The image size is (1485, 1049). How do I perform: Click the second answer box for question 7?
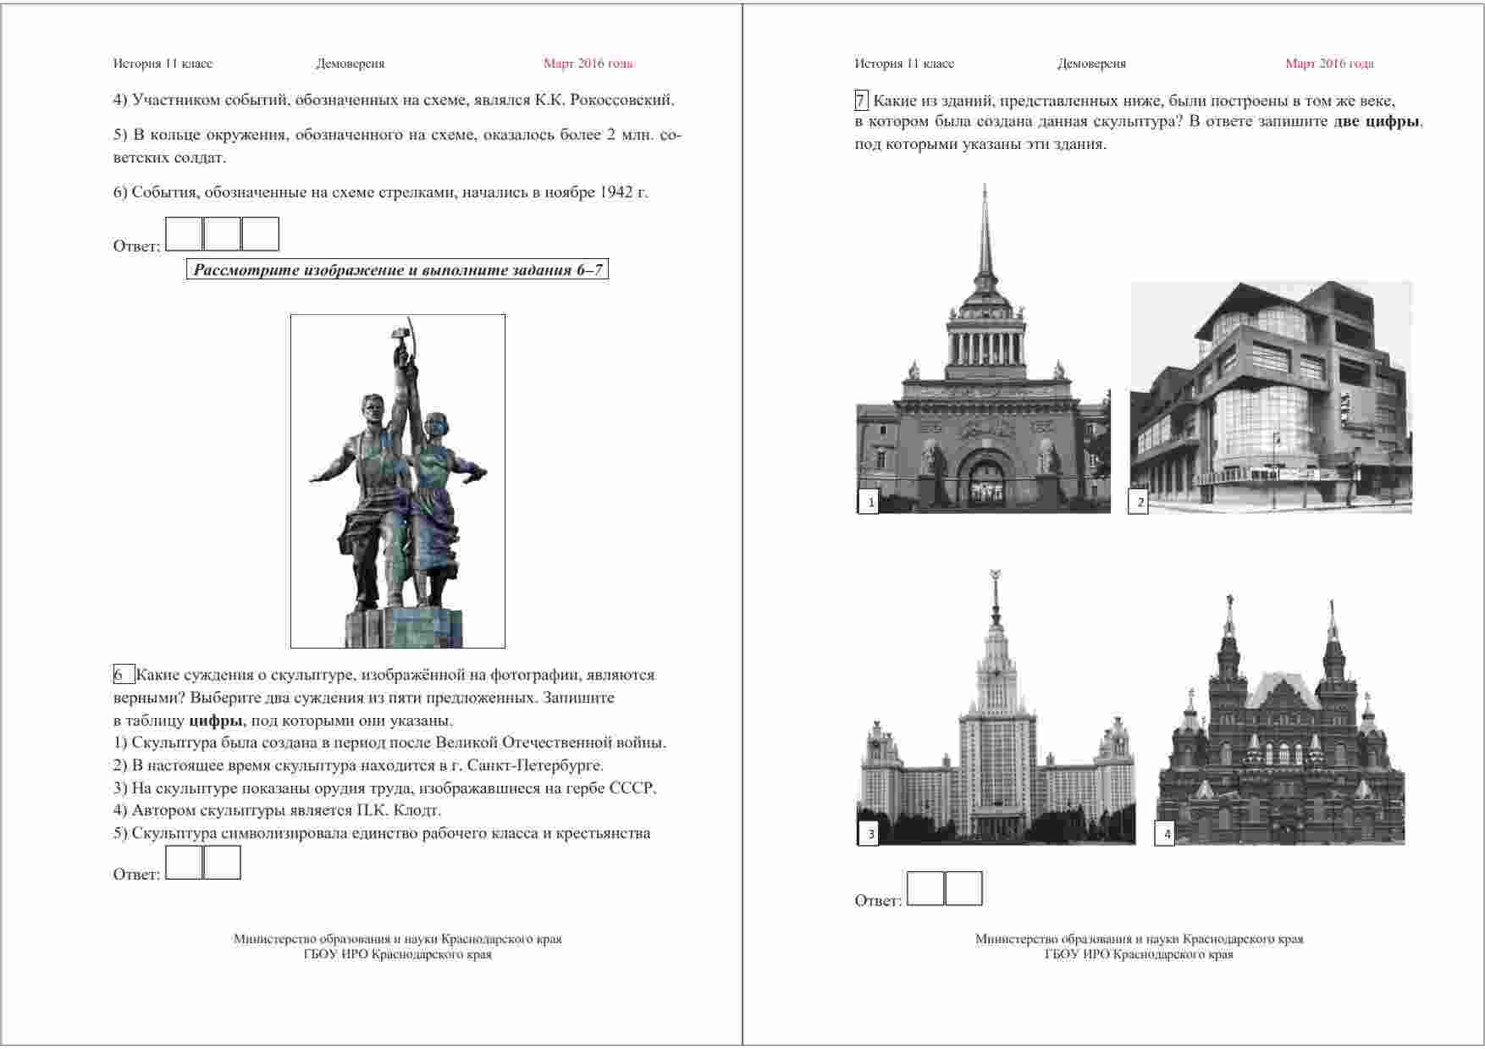point(963,889)
